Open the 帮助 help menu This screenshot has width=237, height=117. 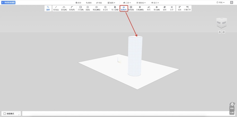[220, 3]
